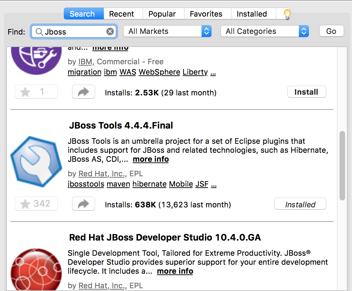Clear the Jboss search text
Image resolution: width=352 pixels, height=291 pixels.
pos(110,31)
